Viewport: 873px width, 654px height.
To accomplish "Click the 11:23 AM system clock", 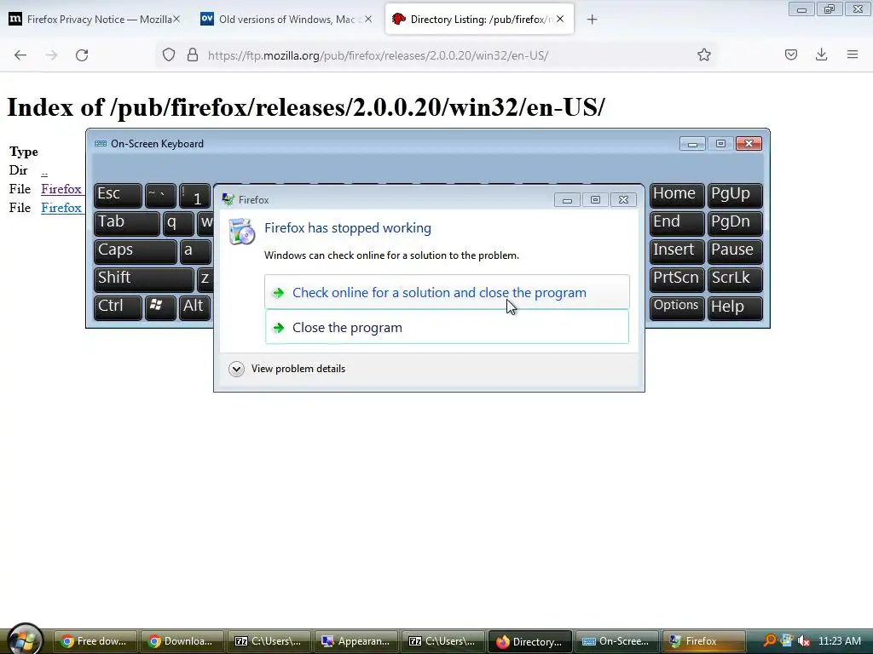I will pyautogui.click(x=840, y=640).
